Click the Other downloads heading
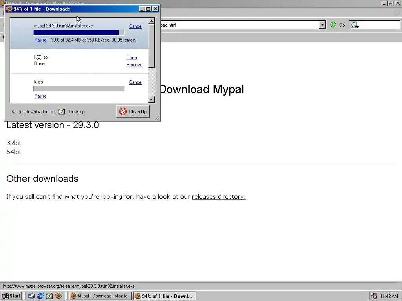The image size is (402, 301). [x=42, y=179]
